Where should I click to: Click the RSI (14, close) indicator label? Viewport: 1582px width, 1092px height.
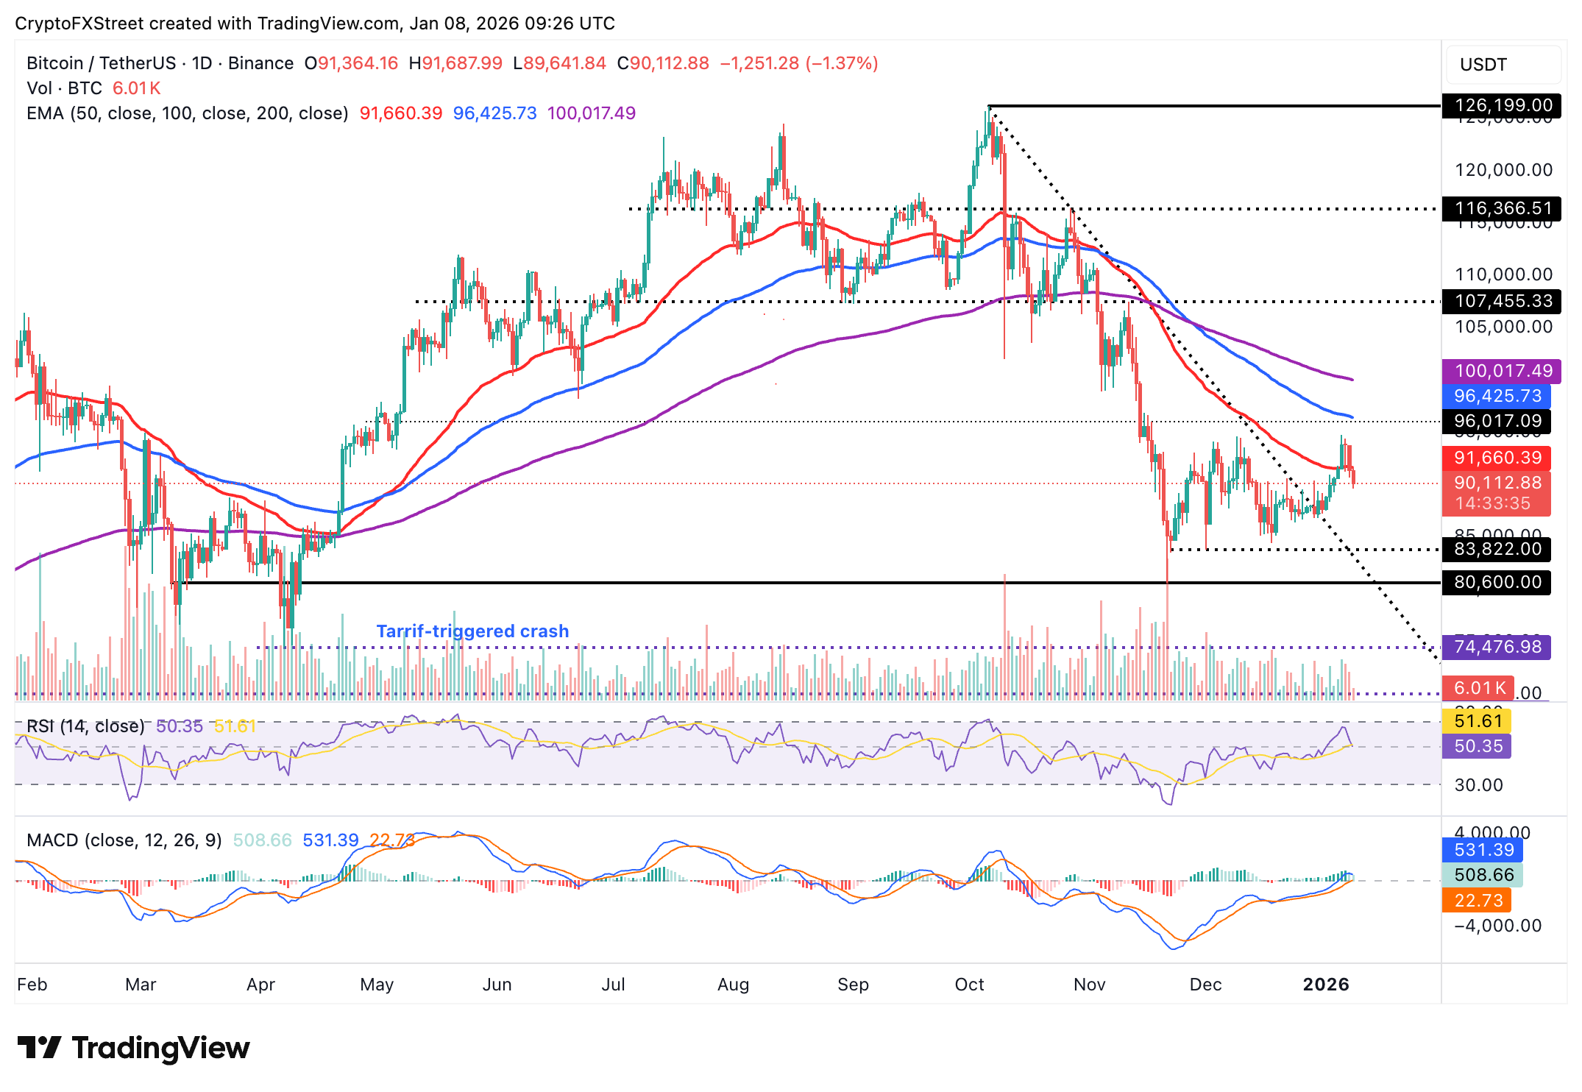pyautogui.click(x=87, y=726)
